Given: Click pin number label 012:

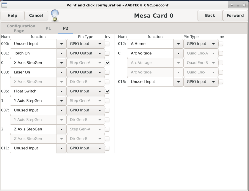Looking at the screenshot, I should 122,44.
